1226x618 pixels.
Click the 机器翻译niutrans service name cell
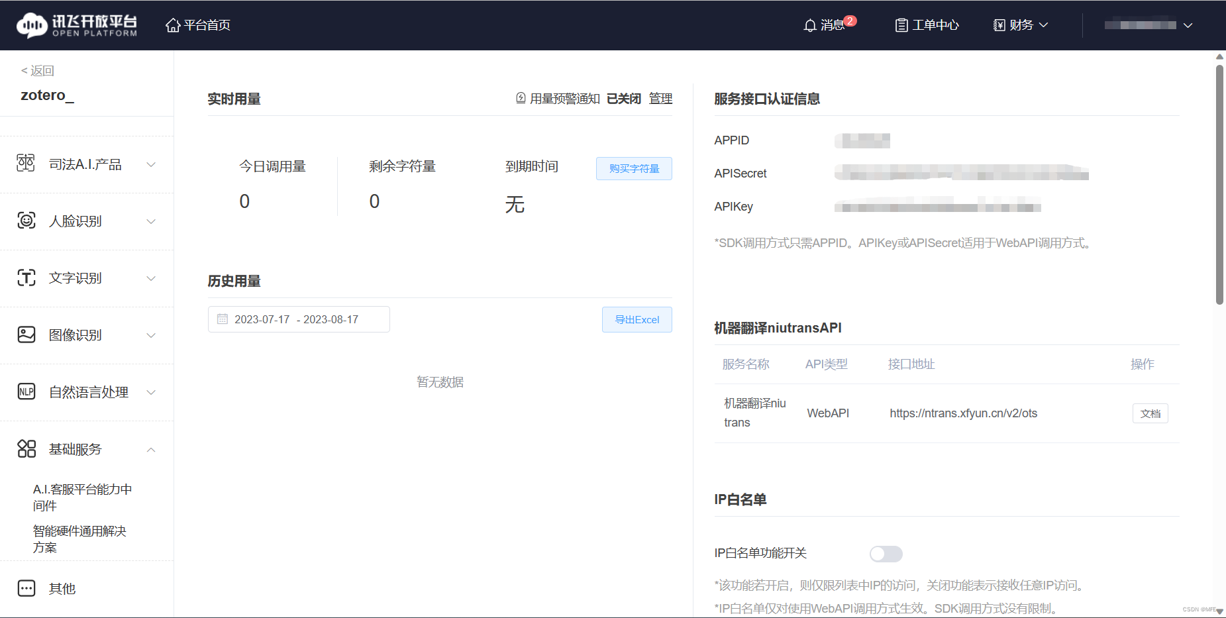coord(755,413)
